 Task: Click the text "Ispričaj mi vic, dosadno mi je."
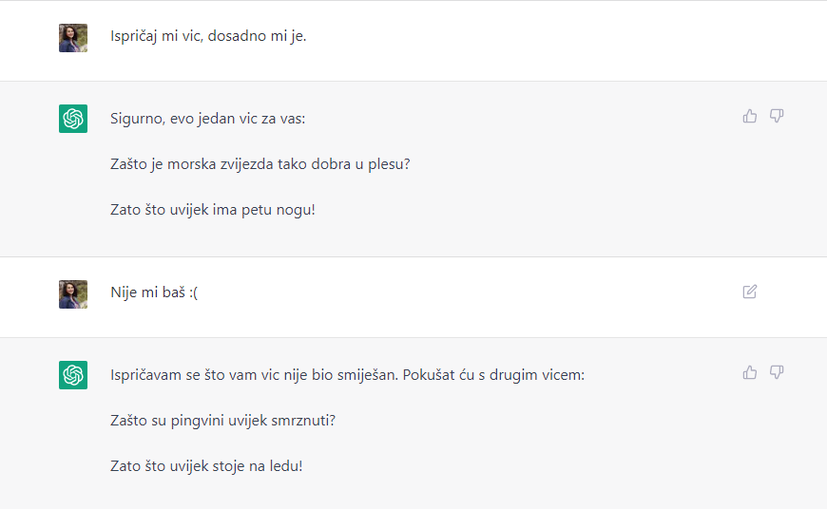pos(208,36)
